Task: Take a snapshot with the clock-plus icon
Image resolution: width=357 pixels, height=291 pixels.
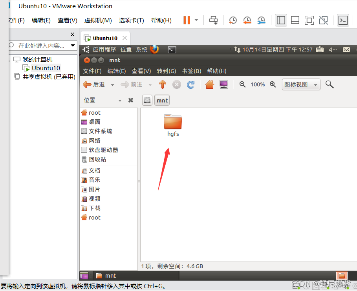Action: tap(233, 20)
